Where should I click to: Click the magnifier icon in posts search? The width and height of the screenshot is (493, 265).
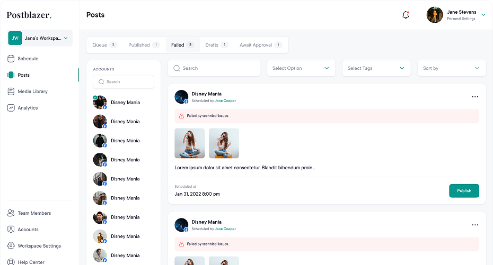[177, 68]
